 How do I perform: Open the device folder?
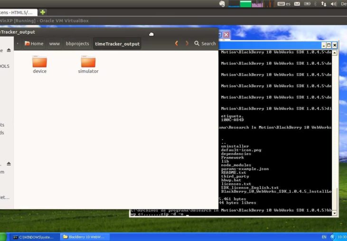pos(39,62)
